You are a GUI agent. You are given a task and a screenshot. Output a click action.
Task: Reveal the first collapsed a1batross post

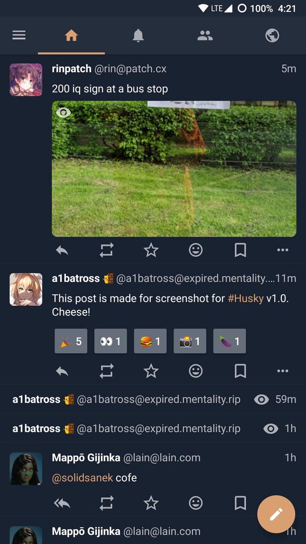(x=261, y=399)
